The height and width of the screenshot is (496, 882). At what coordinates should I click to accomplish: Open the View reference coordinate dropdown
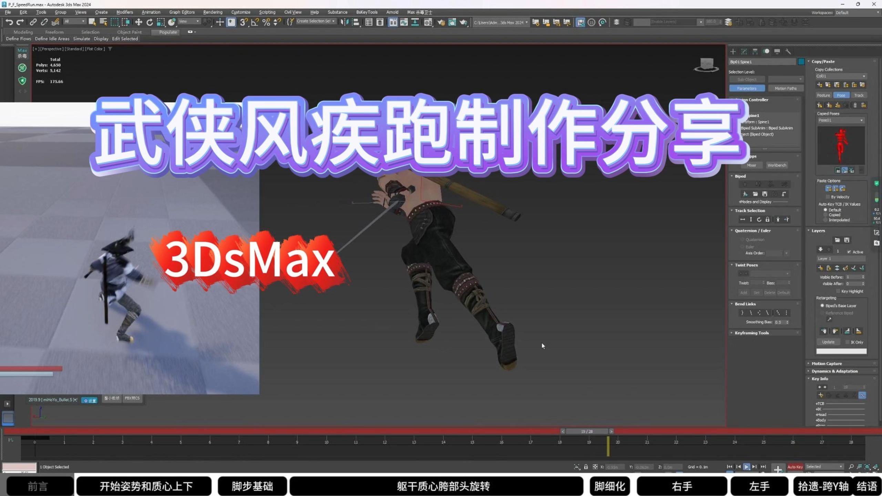coord(189,21)
